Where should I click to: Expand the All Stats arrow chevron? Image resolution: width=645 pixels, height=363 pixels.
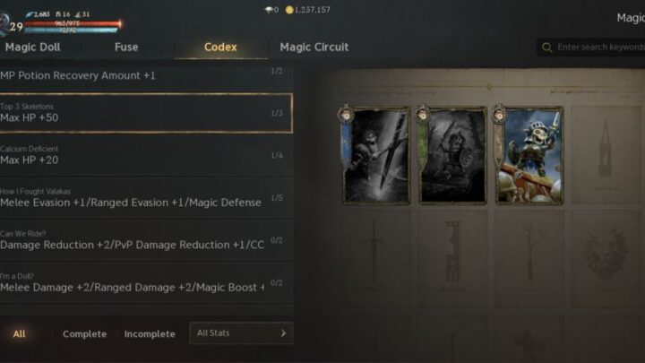pyautogui.click(x=283, y=333)
